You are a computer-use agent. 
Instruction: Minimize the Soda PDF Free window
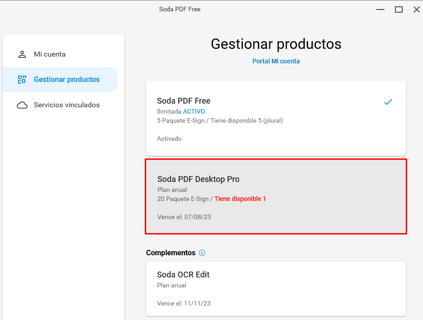pyautogui.click(x=380, y=10)
